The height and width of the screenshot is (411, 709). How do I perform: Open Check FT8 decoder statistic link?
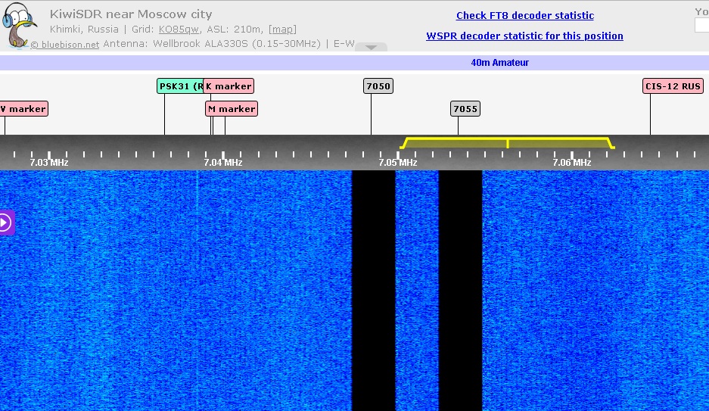(x=524, y=15)
